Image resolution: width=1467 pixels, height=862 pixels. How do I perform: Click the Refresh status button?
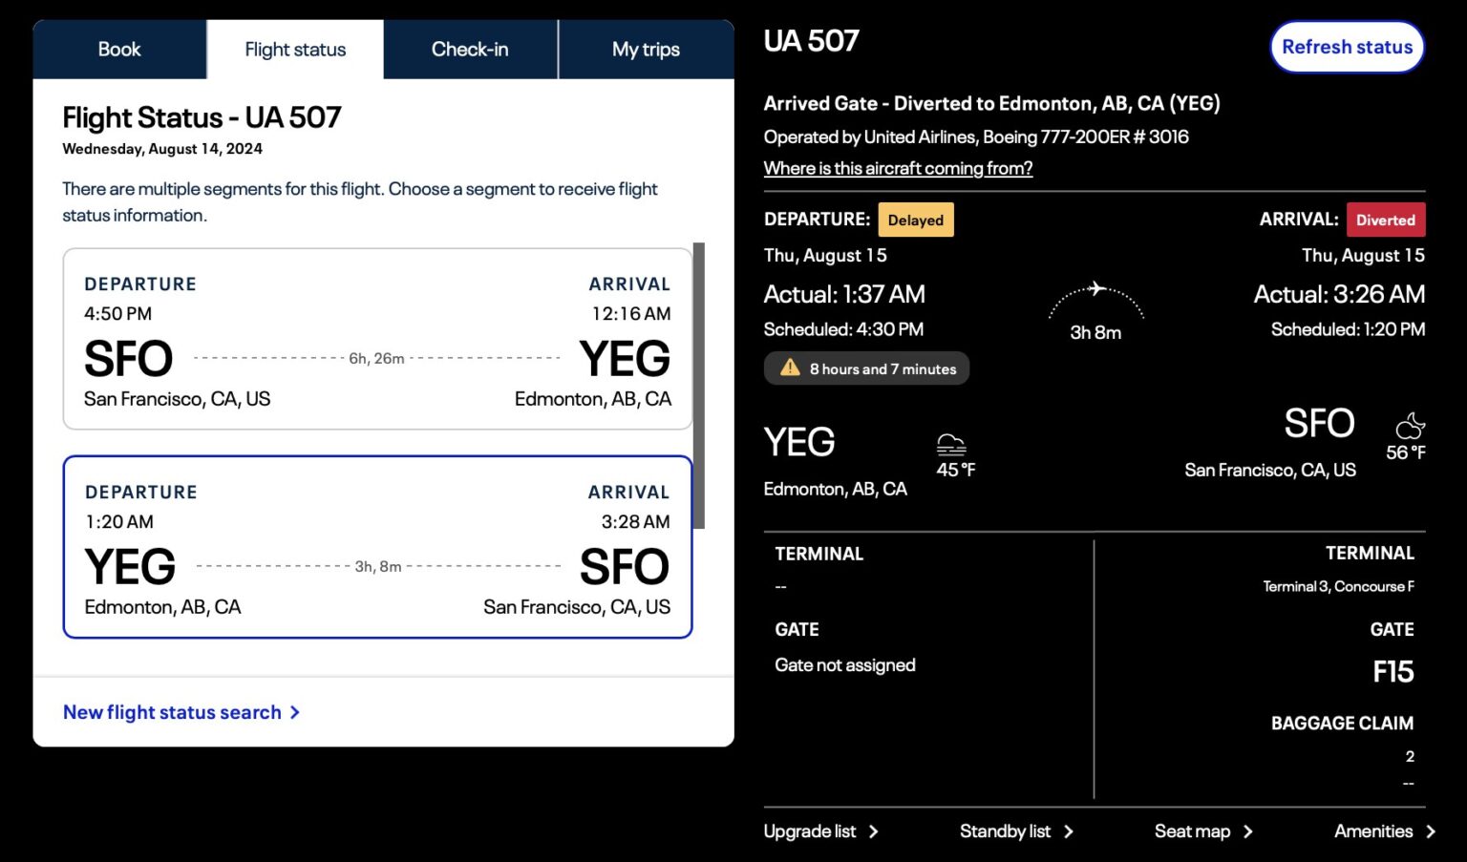1347,46
